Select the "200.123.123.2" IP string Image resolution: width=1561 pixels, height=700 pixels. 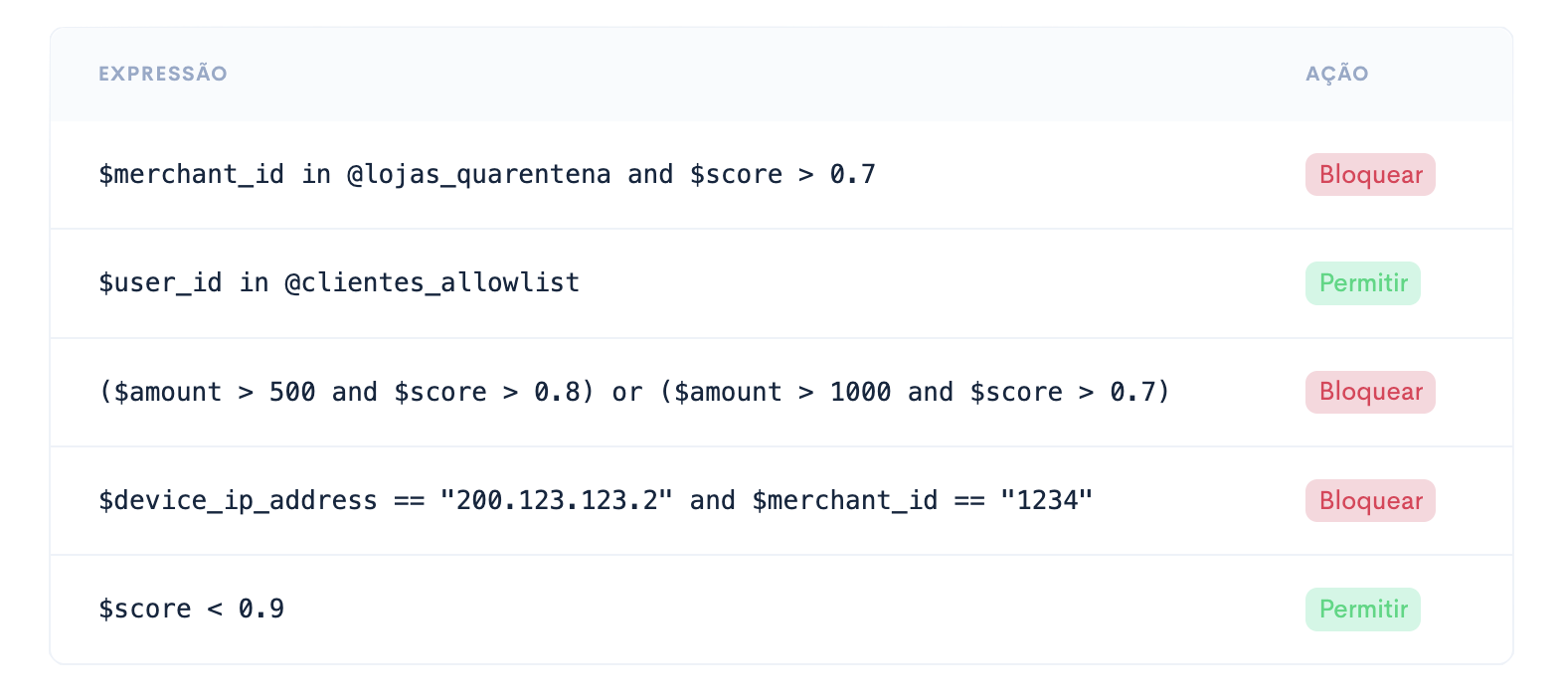557,500
